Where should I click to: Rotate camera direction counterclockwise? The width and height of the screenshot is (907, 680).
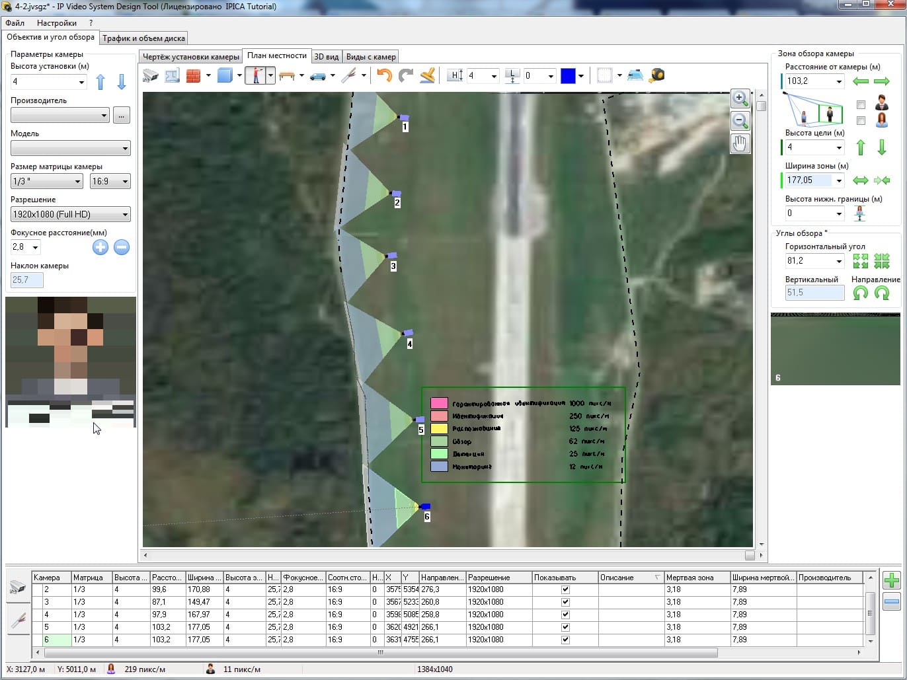861,293
